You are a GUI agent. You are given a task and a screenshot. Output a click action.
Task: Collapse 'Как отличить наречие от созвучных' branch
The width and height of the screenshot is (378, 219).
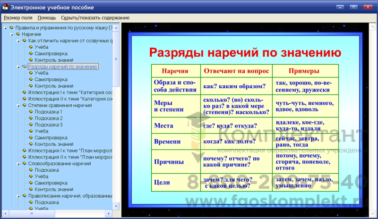point(18,41)
